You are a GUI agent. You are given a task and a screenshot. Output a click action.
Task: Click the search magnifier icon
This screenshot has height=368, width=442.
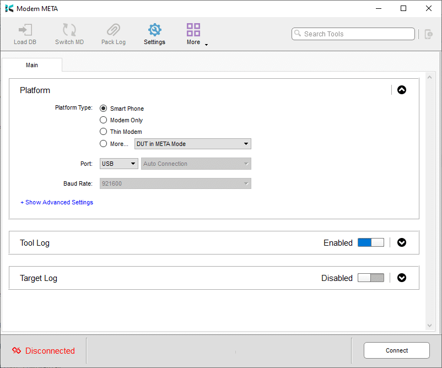(298, 33)
